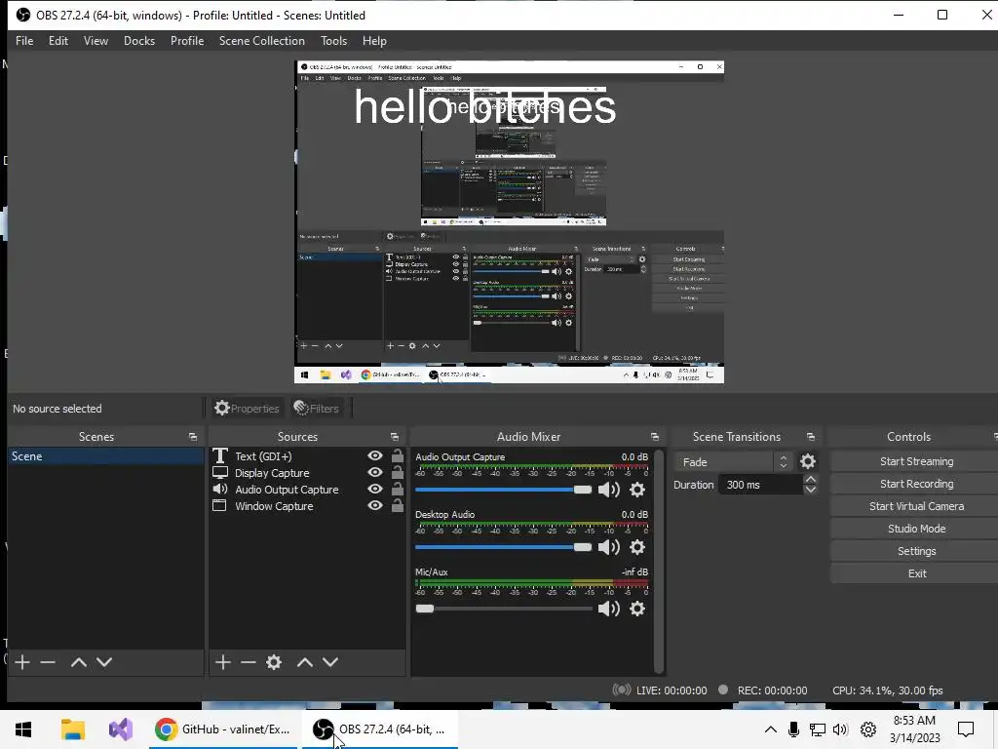Click the Audio Mixer vertical scrollbar

click(x=659, y=561)
